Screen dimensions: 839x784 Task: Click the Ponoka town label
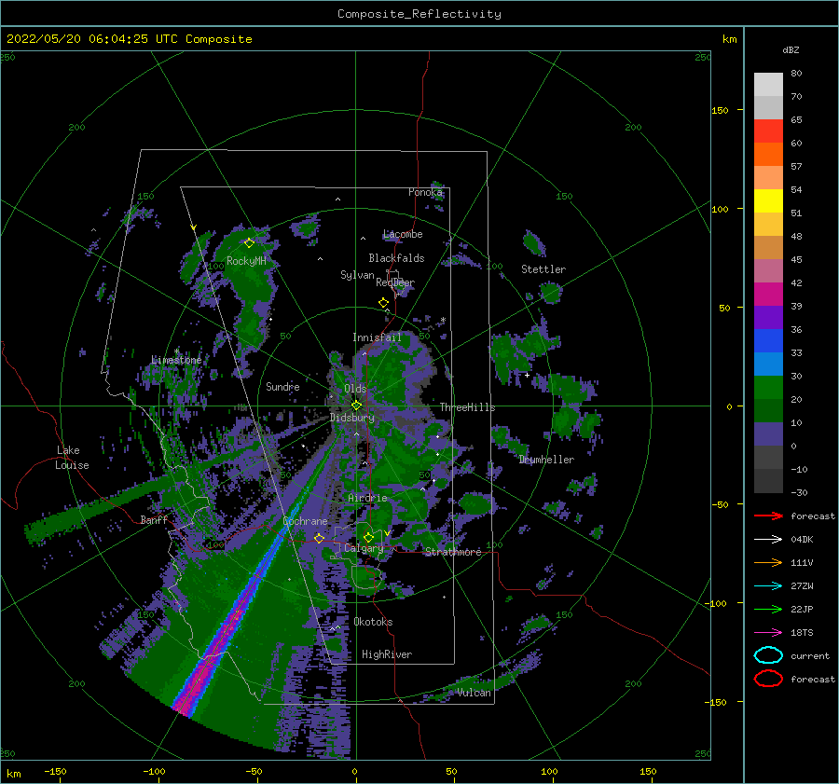pyautogui.click(x=425, y=192)
